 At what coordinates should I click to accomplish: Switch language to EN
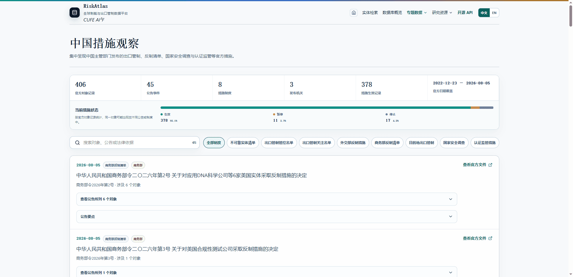pos(494,13)
